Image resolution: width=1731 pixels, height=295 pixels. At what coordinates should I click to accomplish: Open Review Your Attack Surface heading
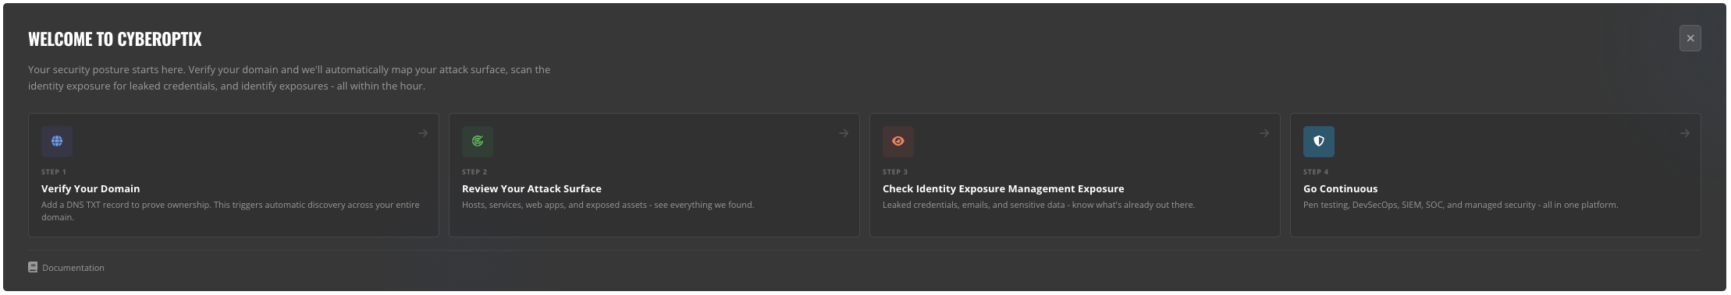coord(531,188)
